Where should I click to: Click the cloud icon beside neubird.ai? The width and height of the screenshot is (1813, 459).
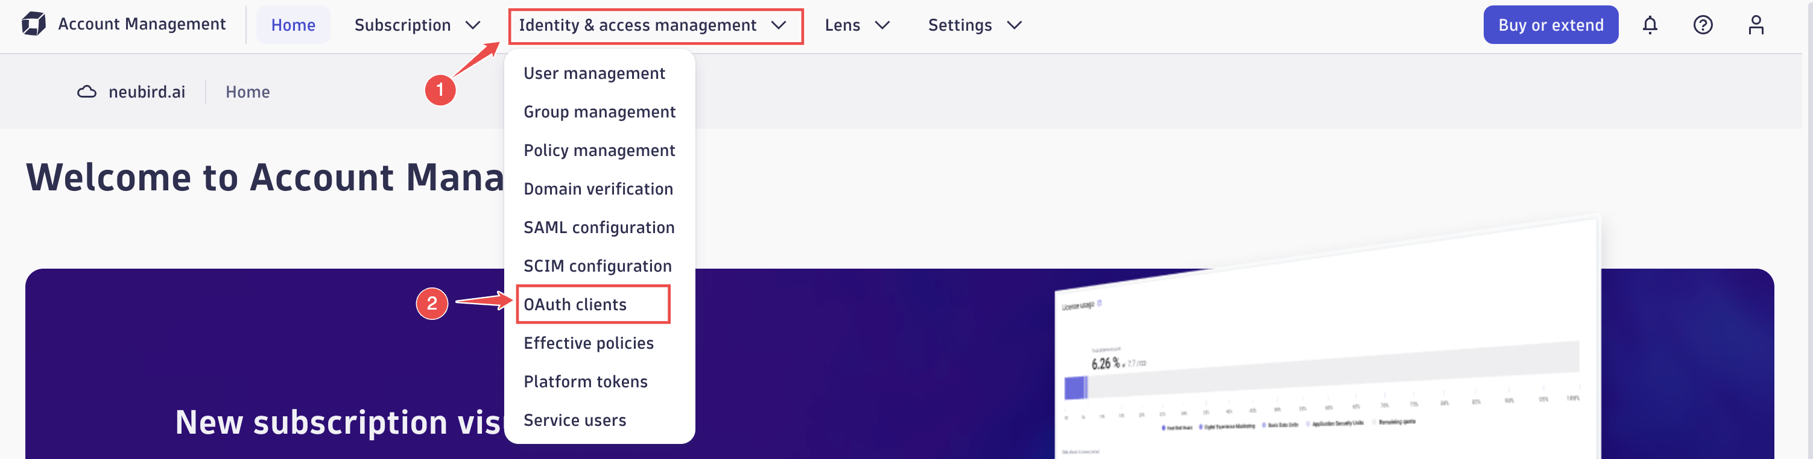click(87, 92)
